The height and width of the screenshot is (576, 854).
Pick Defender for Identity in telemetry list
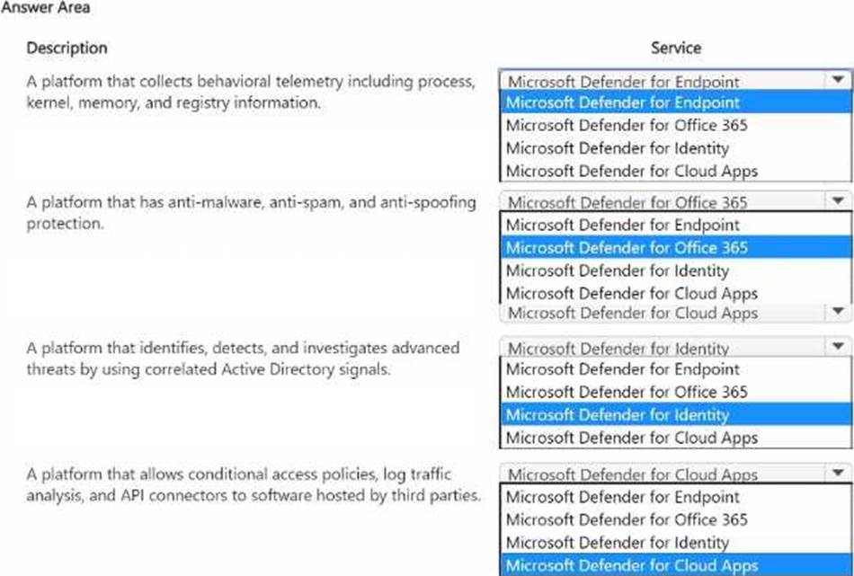[x=617, y=148]
